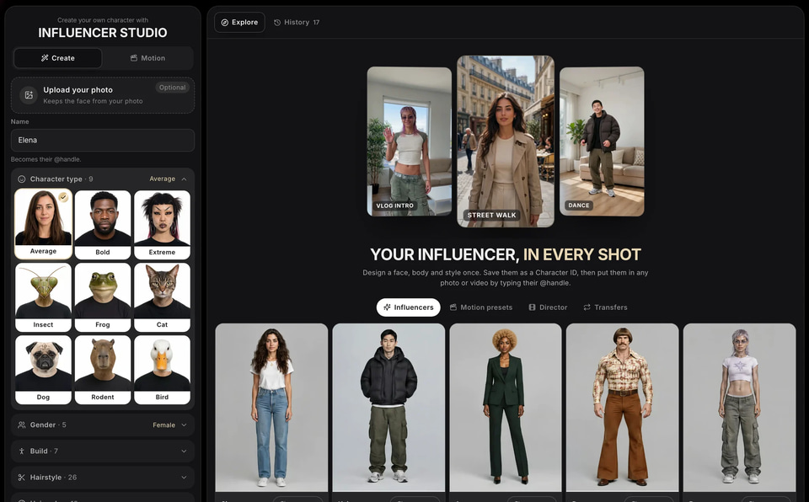Screen dimensions: 809x502
Task: Pick the Rodent character type
Action: pyautogui.click(x=103, y=370)
